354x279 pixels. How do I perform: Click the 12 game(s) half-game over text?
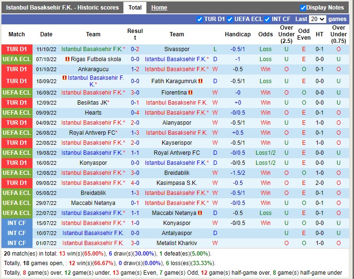pos(234,273)
